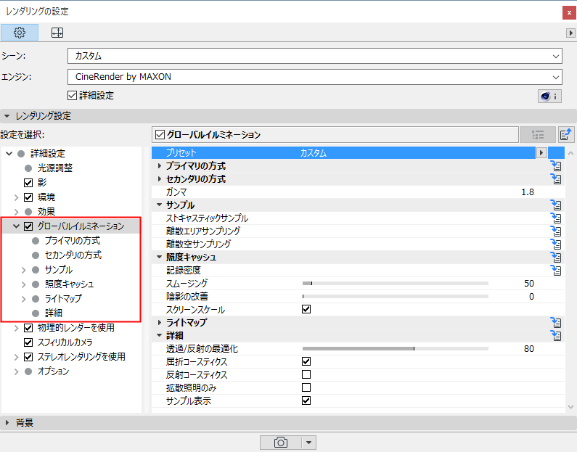Collapse the 照度キャッシュ settings group
Screen dimensions: 577x452
pos(160,257)
